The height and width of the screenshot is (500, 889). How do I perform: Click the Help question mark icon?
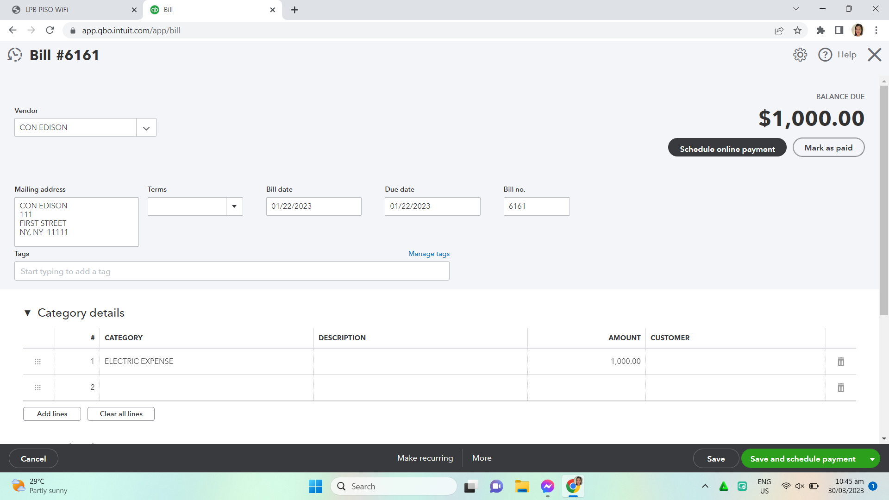click(825, 55)
